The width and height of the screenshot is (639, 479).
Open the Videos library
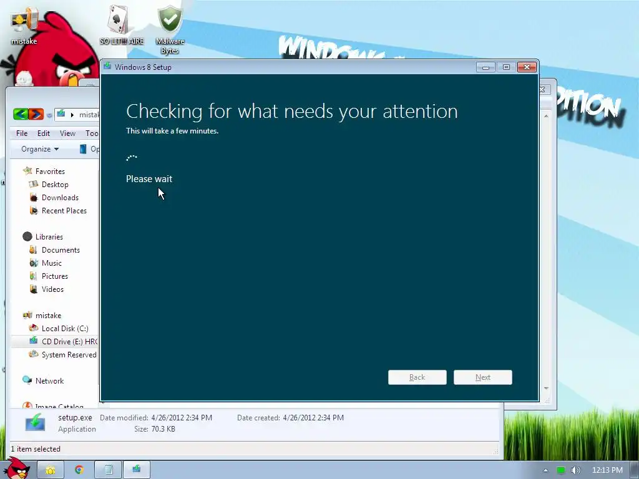[x=52, y=289]
